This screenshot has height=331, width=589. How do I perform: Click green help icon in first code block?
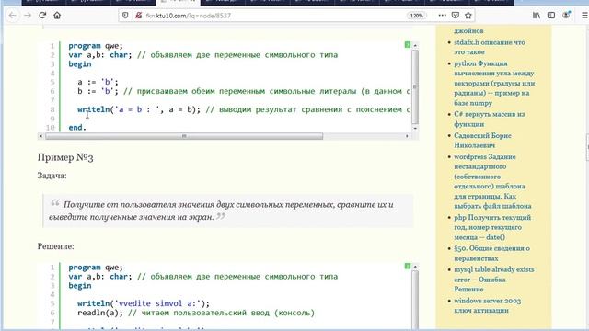408,45
